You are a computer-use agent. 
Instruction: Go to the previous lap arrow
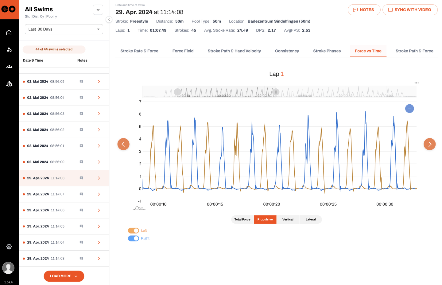pyautogui.click(x=123, y=144)
